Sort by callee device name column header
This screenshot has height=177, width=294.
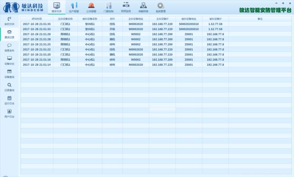[90, 19]
